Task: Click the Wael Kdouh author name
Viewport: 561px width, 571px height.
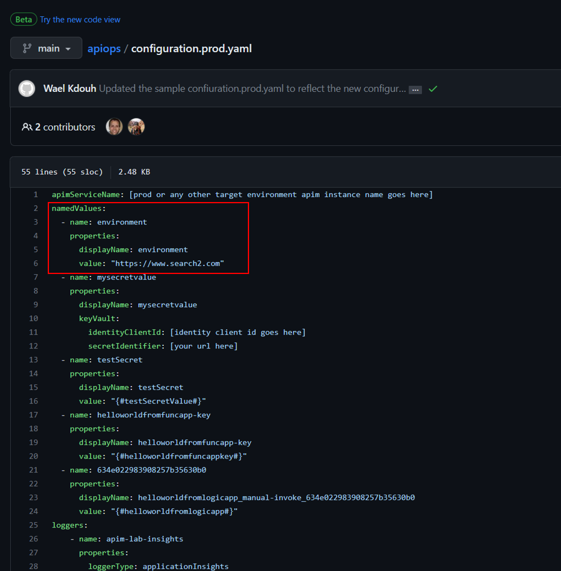Action: [70, 88]
